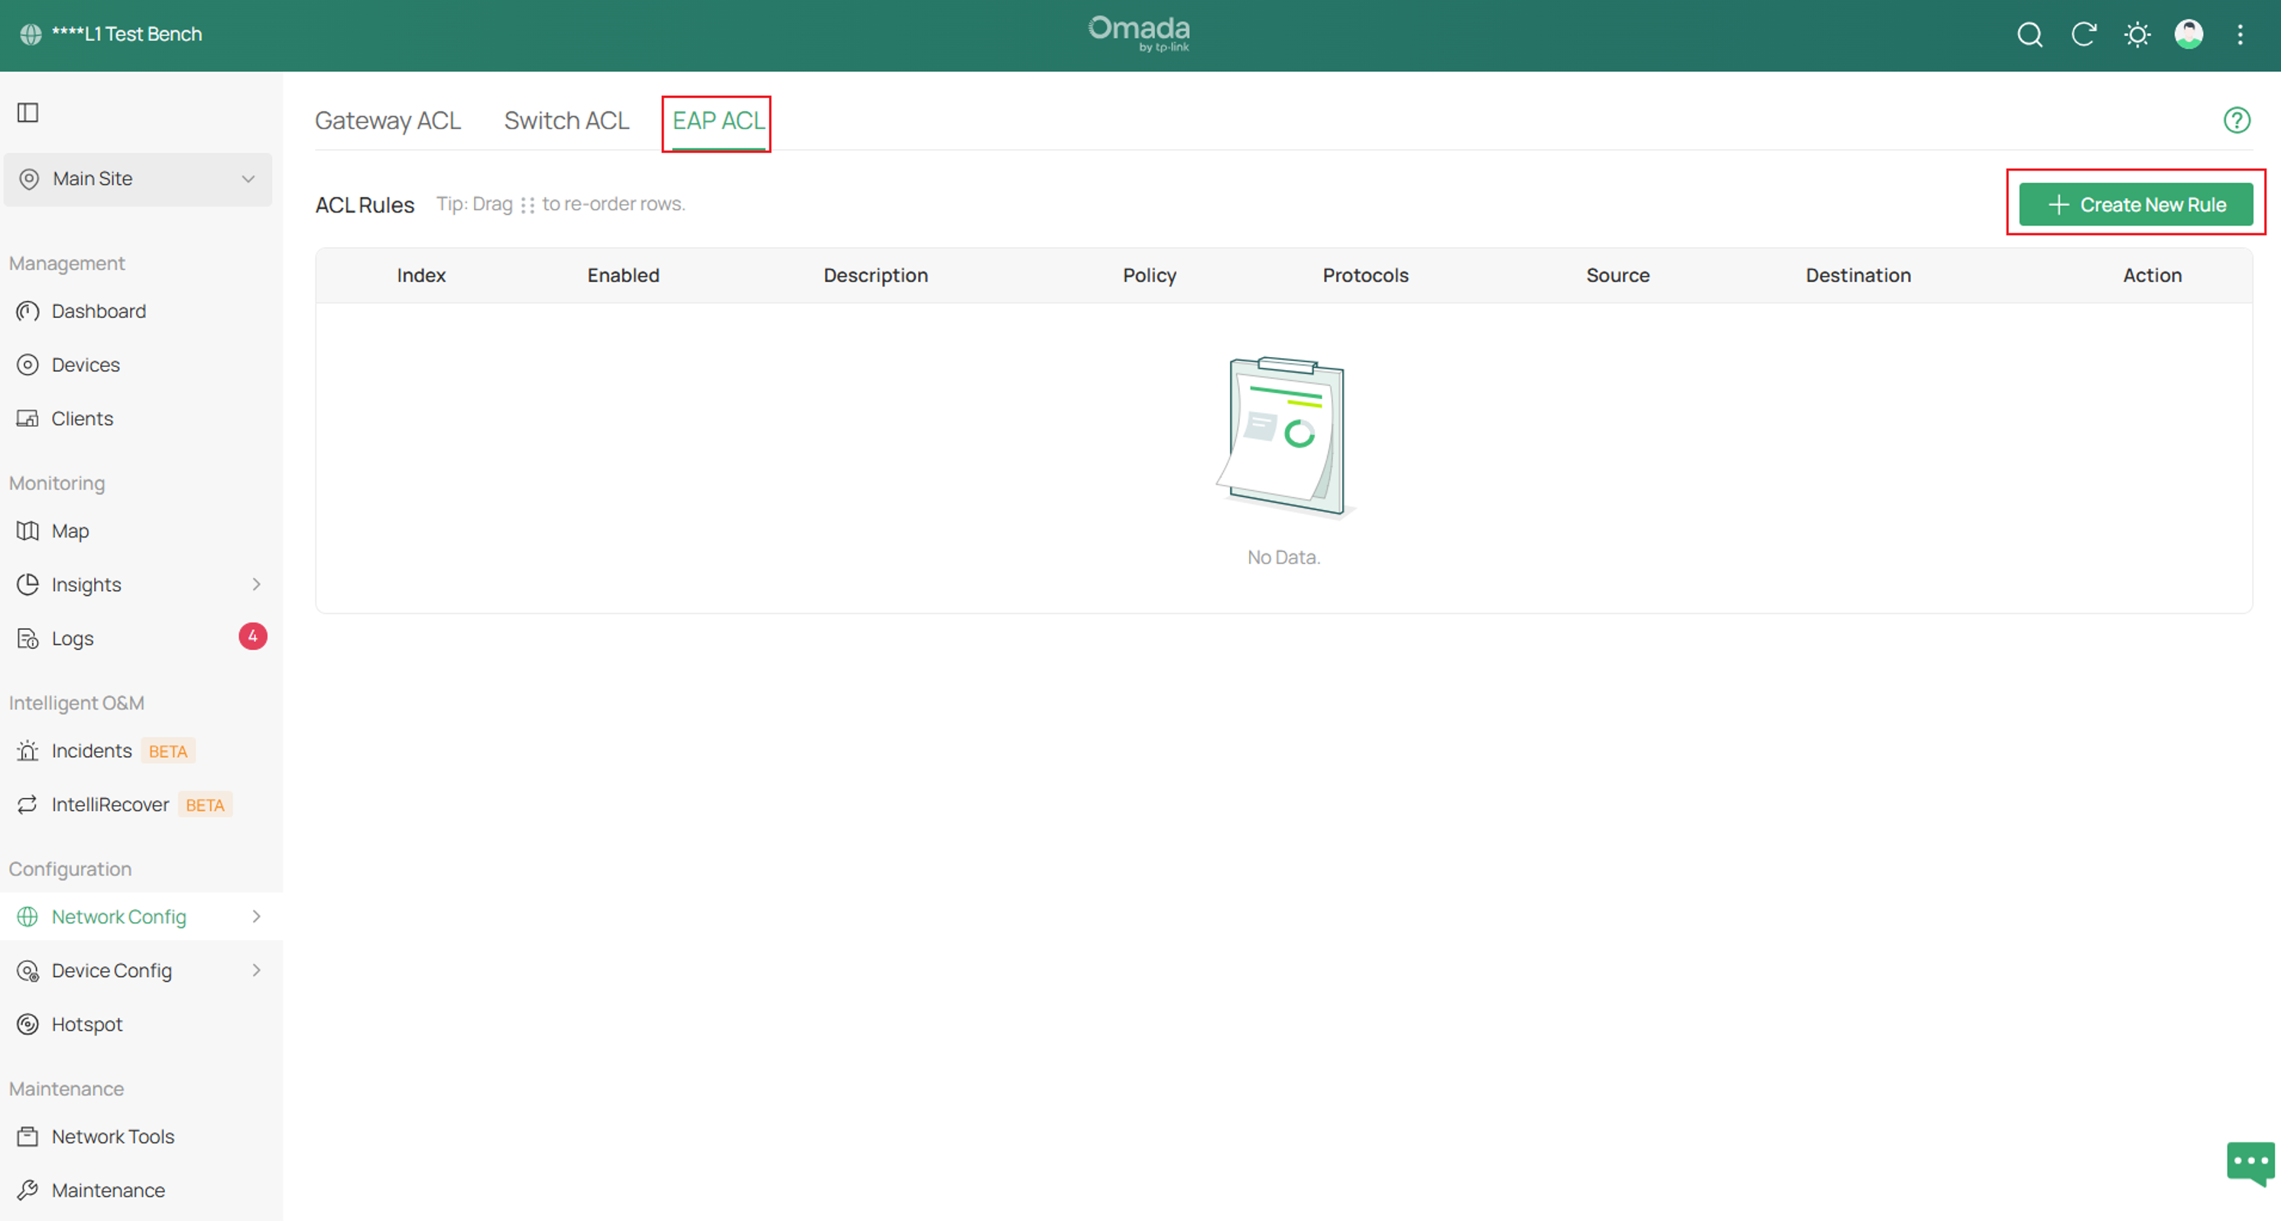Click the Map icon in sidebar
Viewport: 2281px width, 1221px height.
click(x=28, y=531)
